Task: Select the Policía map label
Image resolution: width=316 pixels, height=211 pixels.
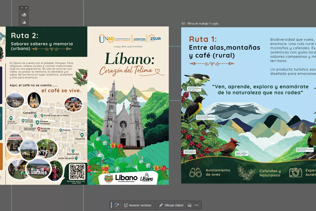Action: pyautogui.click(x=66, y=130)
